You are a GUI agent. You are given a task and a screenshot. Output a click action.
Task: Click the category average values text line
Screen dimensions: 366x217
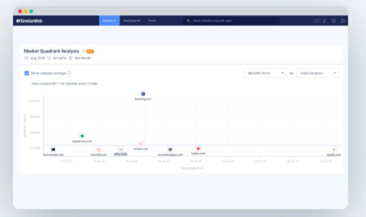click(x=64, y=84)
